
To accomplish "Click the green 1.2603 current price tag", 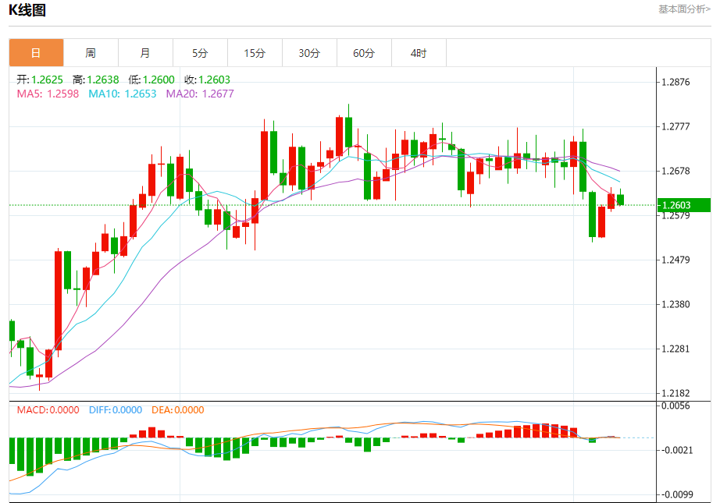I will [x=684, y=205].
